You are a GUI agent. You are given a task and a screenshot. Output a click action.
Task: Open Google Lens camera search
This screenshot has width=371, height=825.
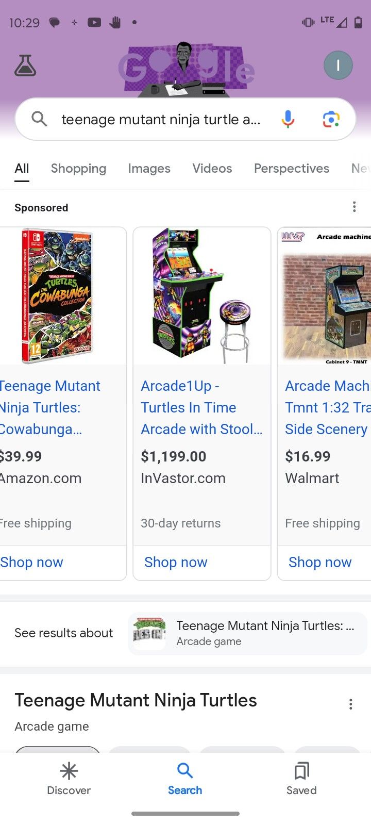click(x=331, y=120)
